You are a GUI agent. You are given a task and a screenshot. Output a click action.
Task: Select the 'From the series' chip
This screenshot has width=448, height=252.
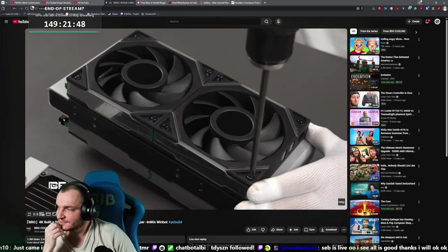pos(369,31)
